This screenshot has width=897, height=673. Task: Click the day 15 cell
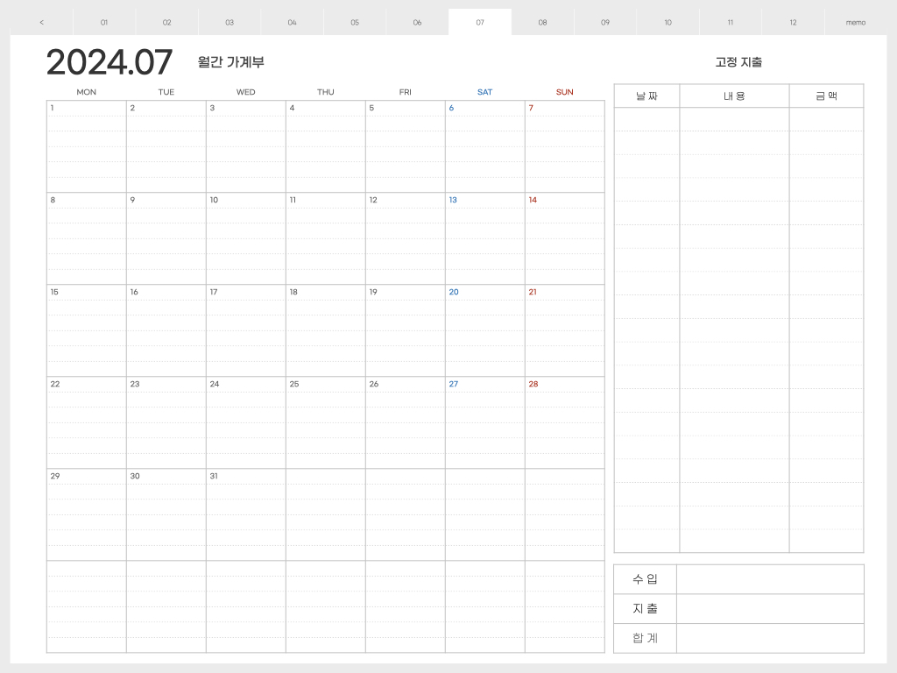(x=87, y=330)
